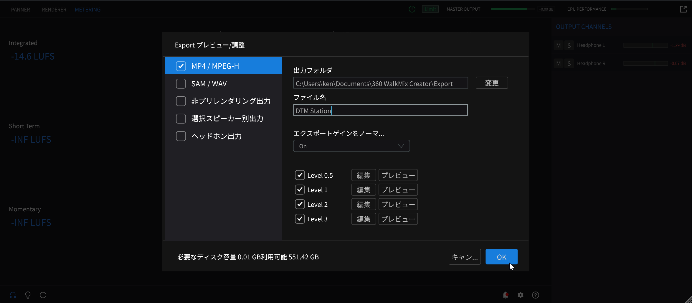Click the pop-out window icon
The width and height of the screenshot is (692, 303).
pyautogui.click(x=683, y=9)
